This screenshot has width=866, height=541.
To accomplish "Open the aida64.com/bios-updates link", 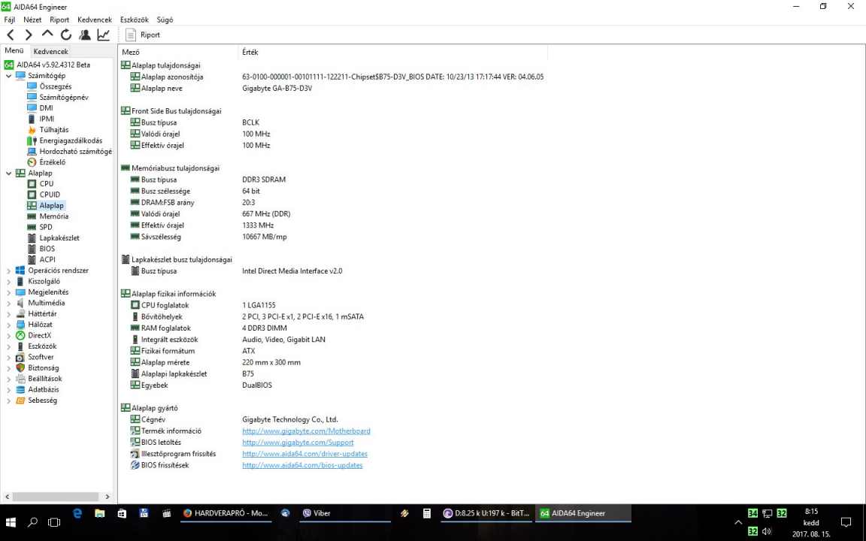I will (302, 465).
